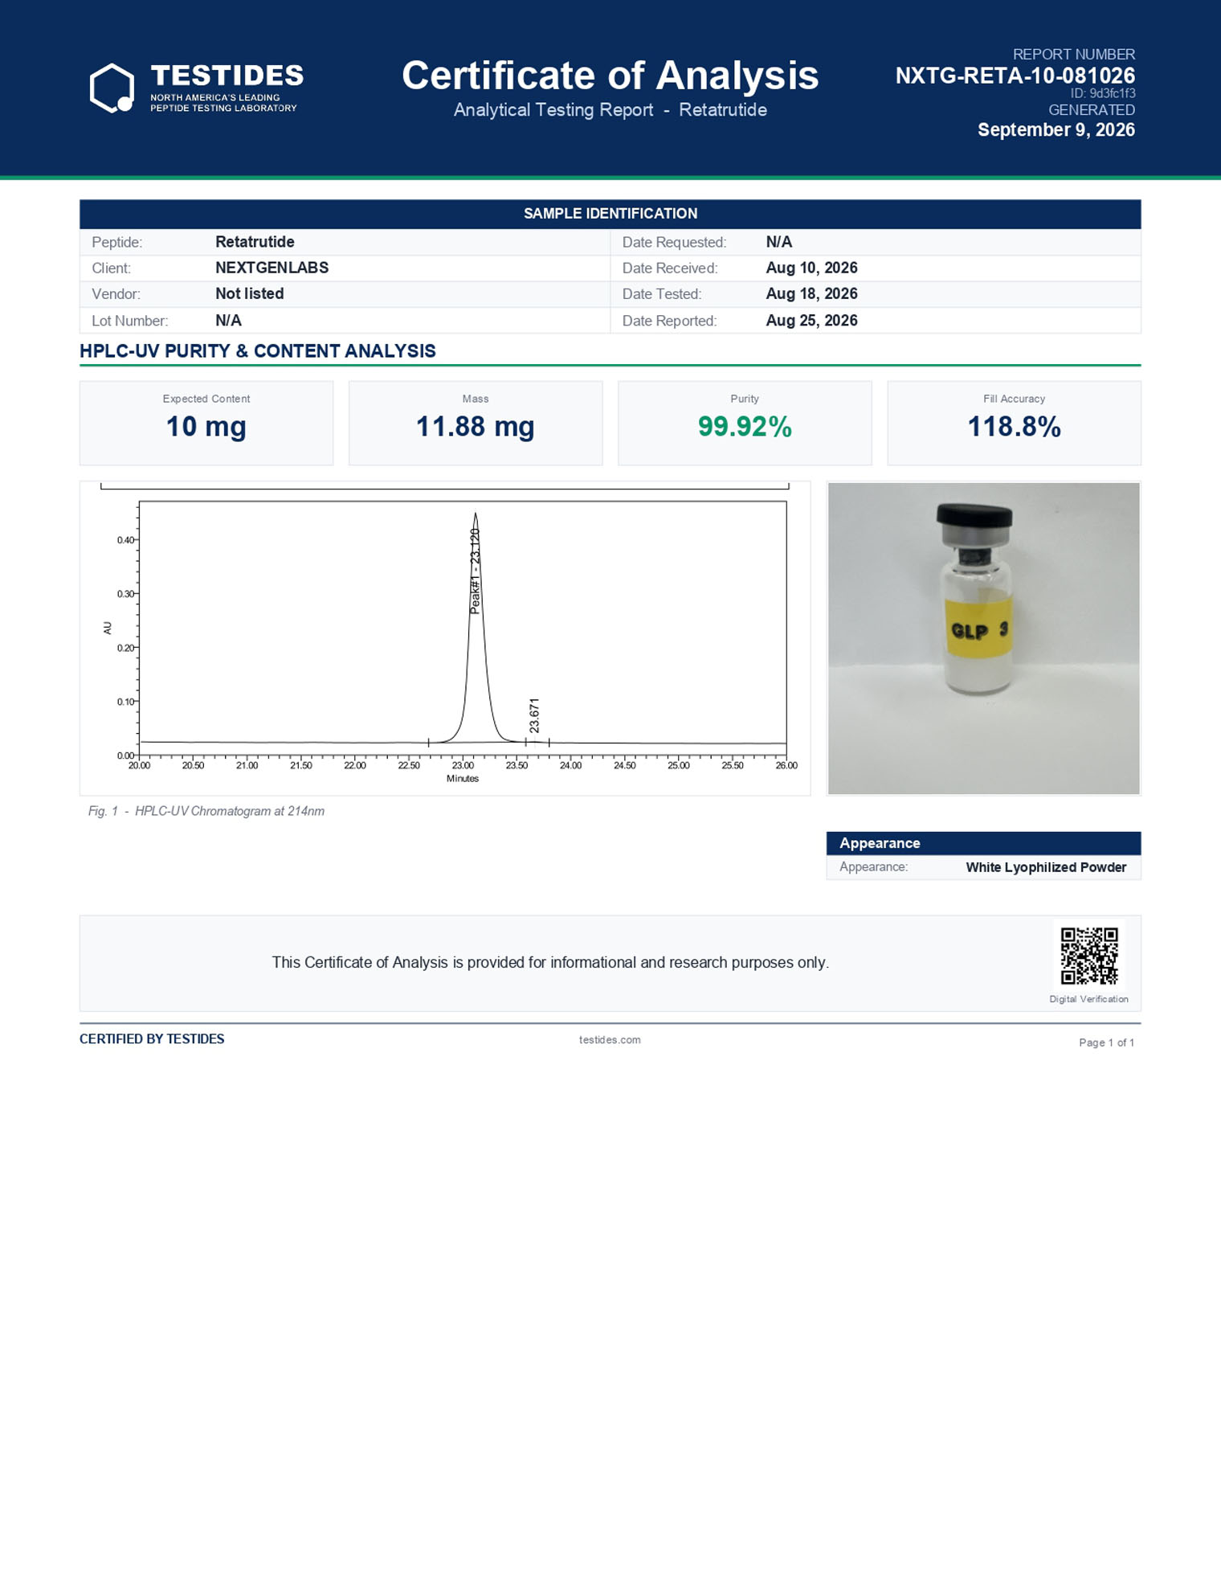The width and height of the screenshot is (1221, 1581).
Task: Click the Lot Number N/A value
Action: click(x=228, y=320)
